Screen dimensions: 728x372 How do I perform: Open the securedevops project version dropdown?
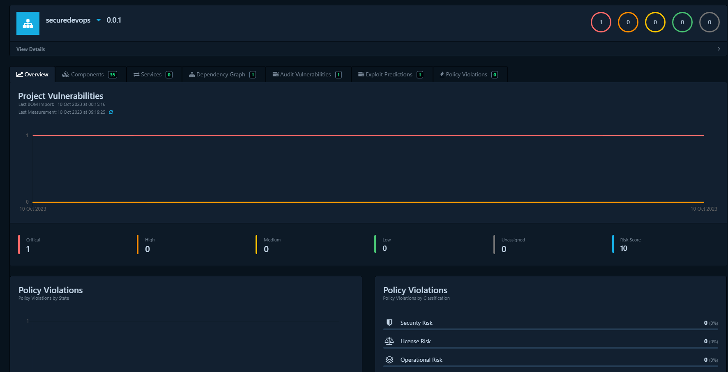pos(98,20)
